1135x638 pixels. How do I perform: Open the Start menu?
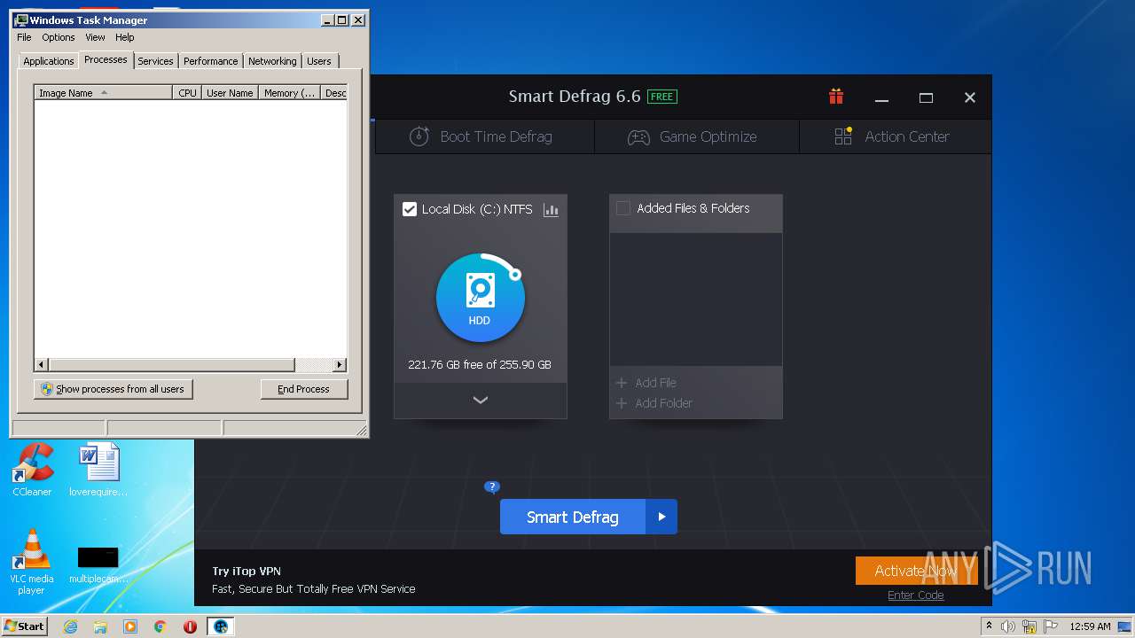pos(24,626)
